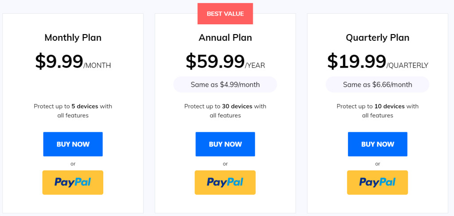
Task: Click BUY NOW under Annual Plan
Action: click(225, 144)
